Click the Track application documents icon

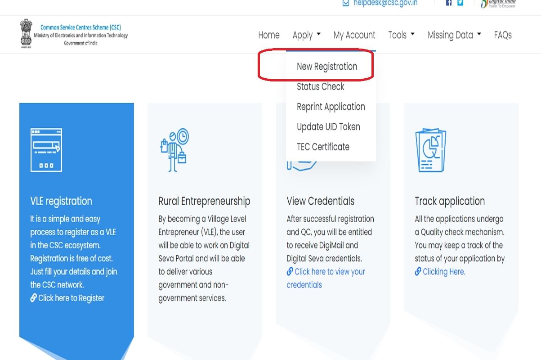tap(431, 149)
